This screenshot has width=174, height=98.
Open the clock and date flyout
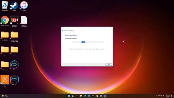tap(168, 96)
